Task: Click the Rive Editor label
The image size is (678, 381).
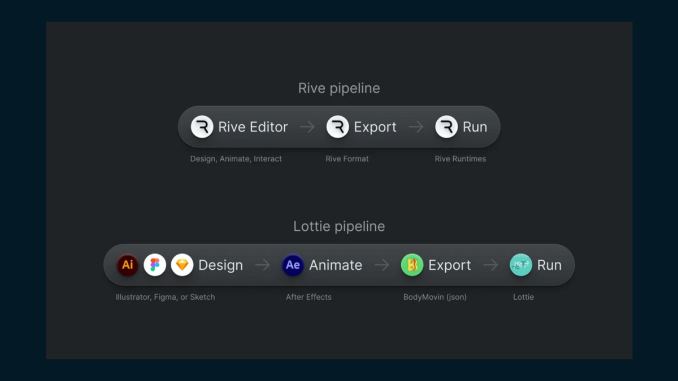Action: point(253,127)
